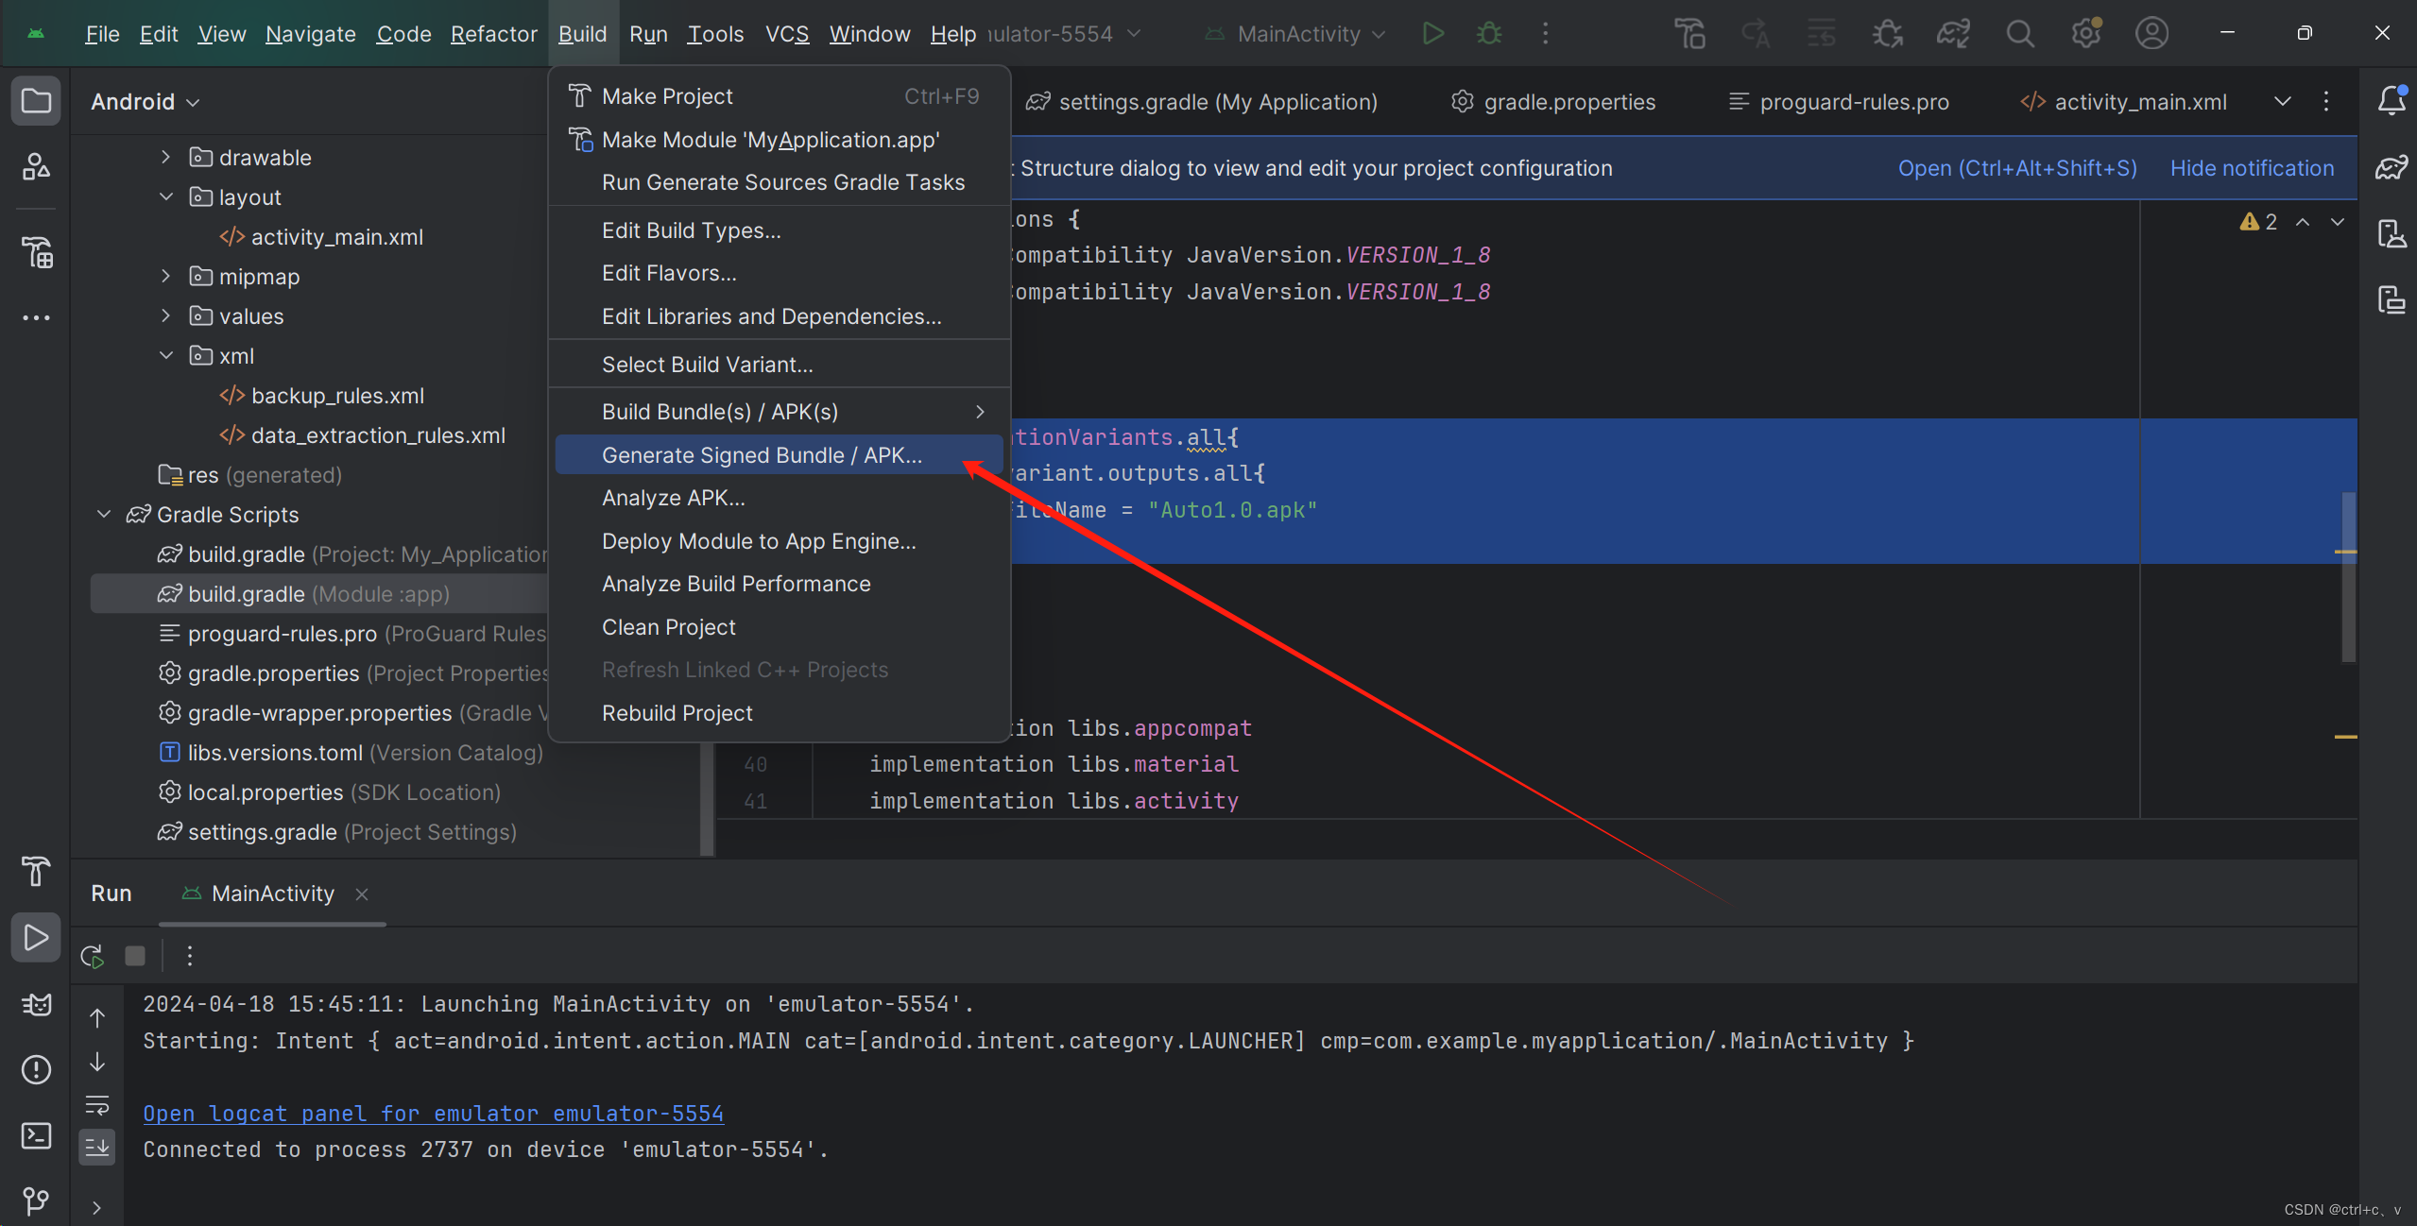Expand the drawable folder
2417x1226 pixels.
pyautogui.click(x=165, y=157)
